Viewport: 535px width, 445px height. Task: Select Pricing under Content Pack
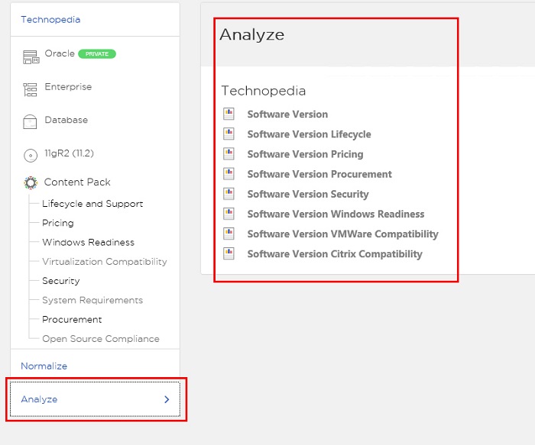click(57, 223)
